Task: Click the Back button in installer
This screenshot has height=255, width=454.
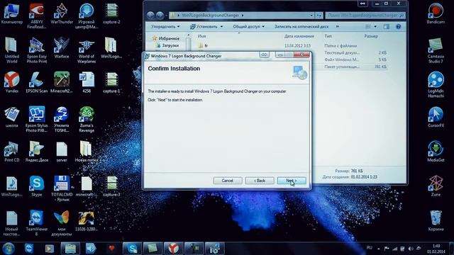Action: [260, 181]
